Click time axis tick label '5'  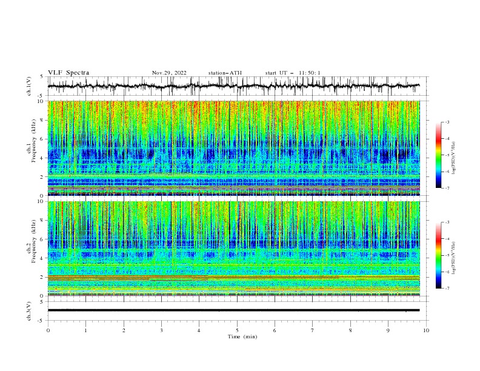point(237,330)
